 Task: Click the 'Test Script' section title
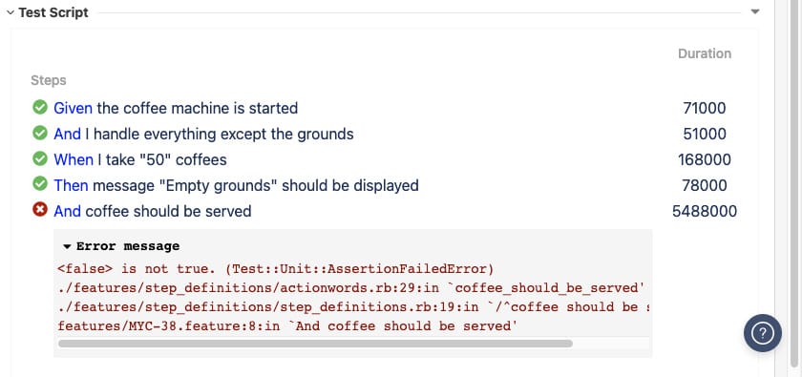(53, 12)
